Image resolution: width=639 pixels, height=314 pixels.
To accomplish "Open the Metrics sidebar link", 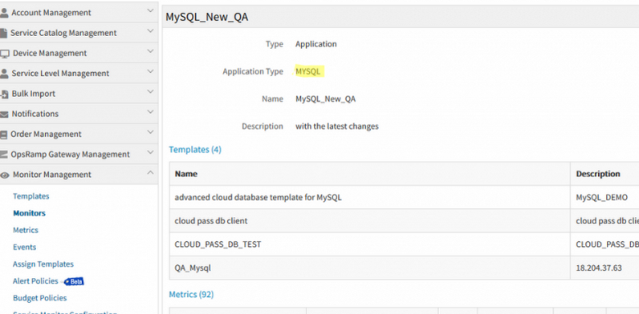I will (26, 230).
